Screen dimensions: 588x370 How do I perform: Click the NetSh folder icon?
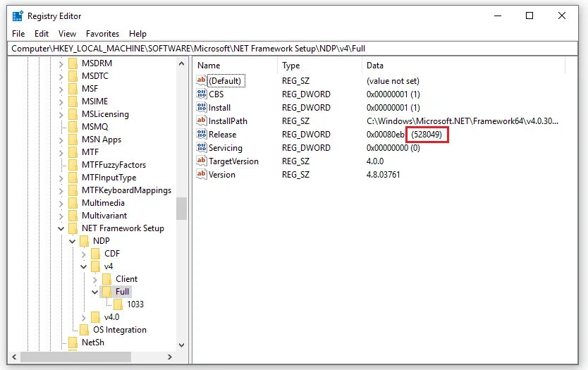click(x=73, y=343)
